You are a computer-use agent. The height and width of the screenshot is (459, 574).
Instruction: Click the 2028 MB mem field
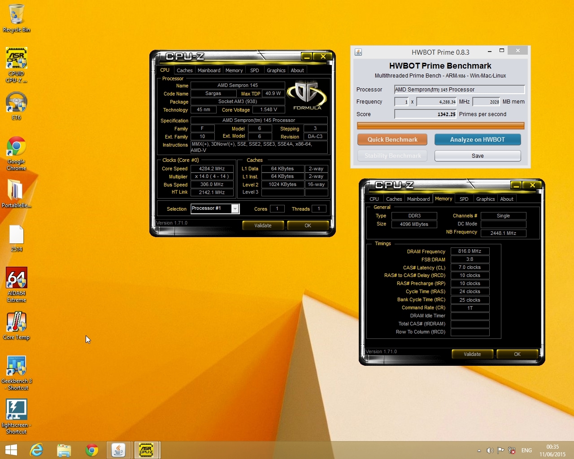[486, 102]
